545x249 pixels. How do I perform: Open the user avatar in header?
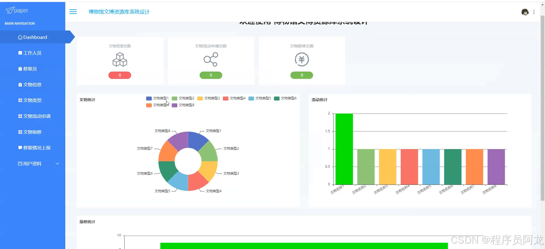click(525, 12)
